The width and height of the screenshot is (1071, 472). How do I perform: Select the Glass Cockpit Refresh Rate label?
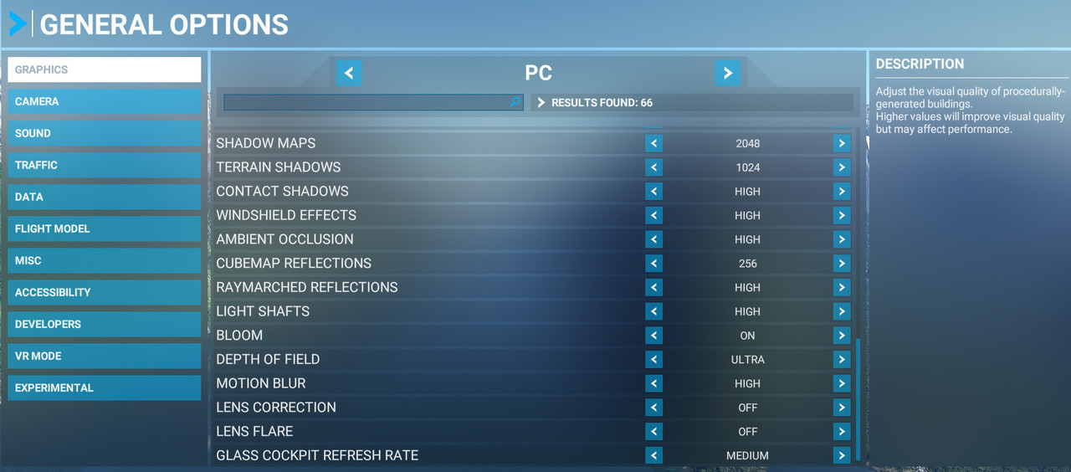[317, 455]
